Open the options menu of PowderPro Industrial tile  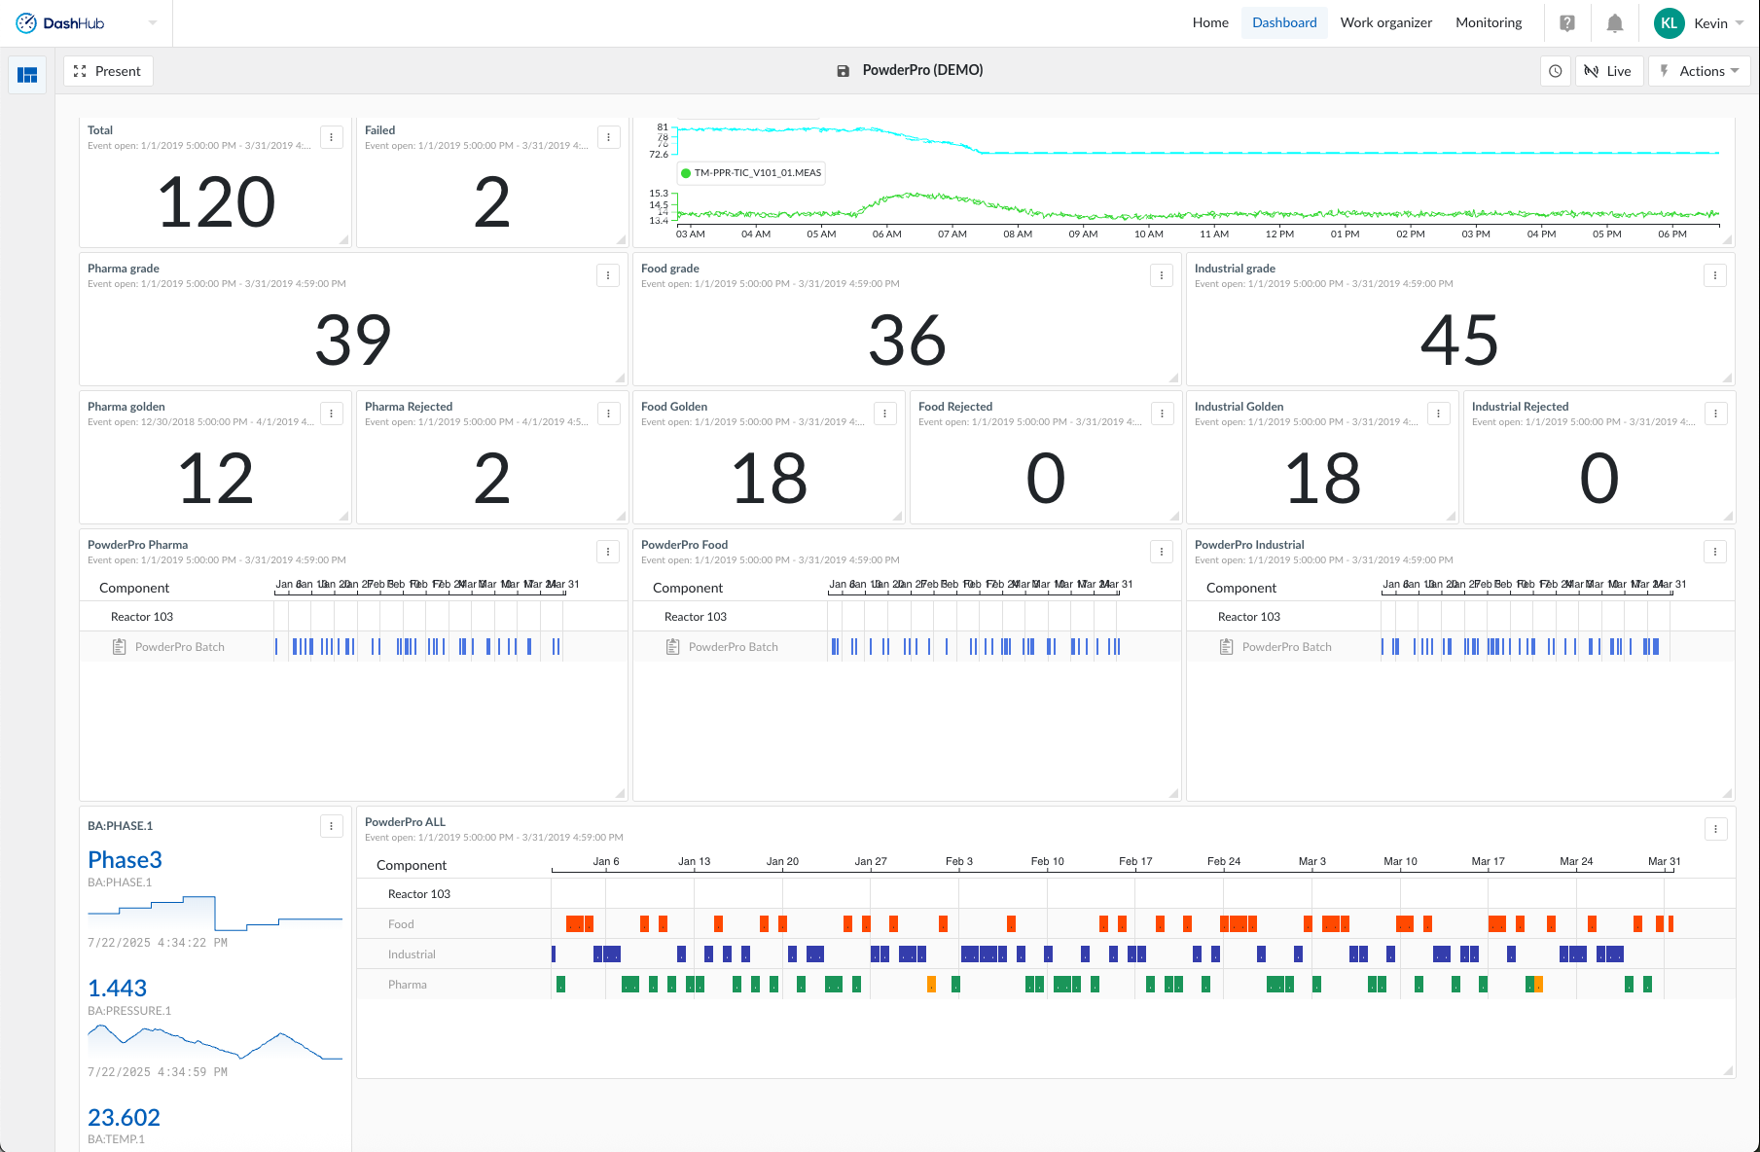click(x=1715, y=552)
